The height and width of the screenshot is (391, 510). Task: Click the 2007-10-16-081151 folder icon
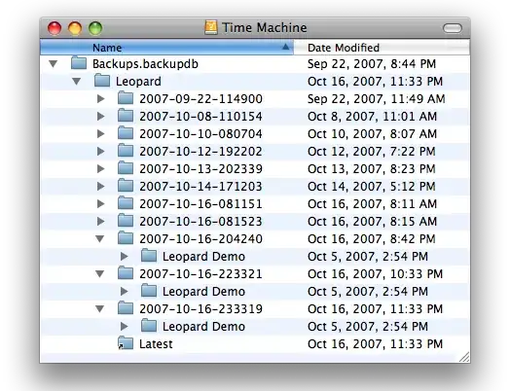tap(126, 203)
